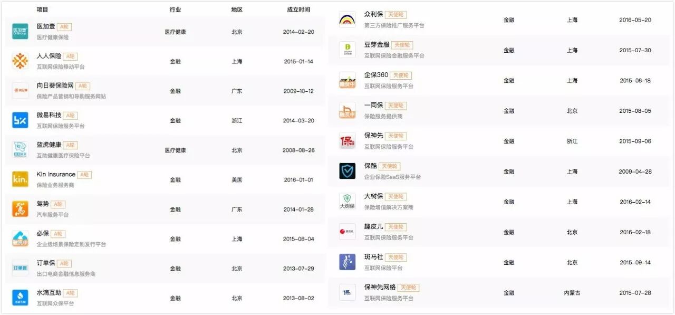
Task: Open the 水滴互助 project link
Action: pos(49,292)
